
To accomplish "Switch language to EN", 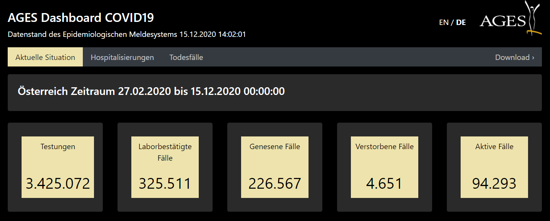I will click(444, 23).
